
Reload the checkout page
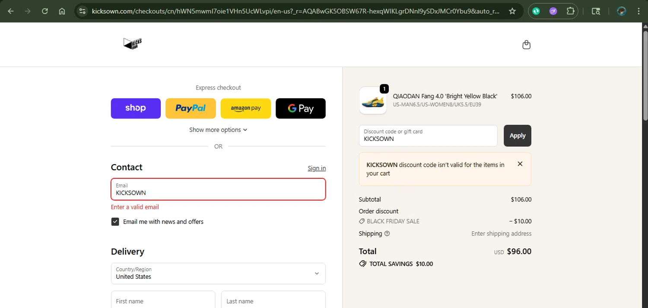click(x=45, y=11)
